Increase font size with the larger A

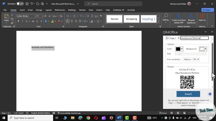click(45, 16)
